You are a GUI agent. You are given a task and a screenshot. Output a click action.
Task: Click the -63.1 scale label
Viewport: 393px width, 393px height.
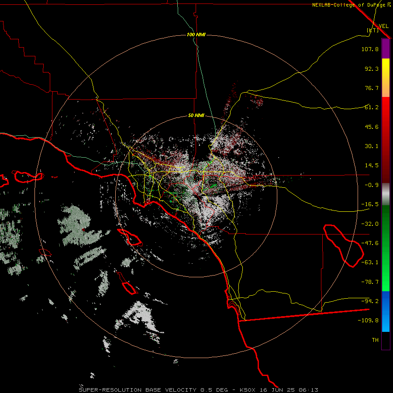pos(370,262)
